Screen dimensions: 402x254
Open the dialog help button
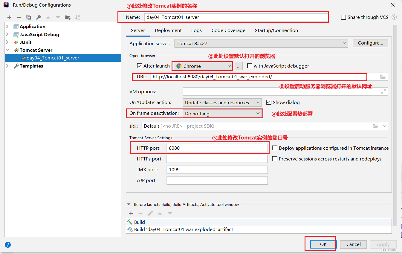[8, 245]
